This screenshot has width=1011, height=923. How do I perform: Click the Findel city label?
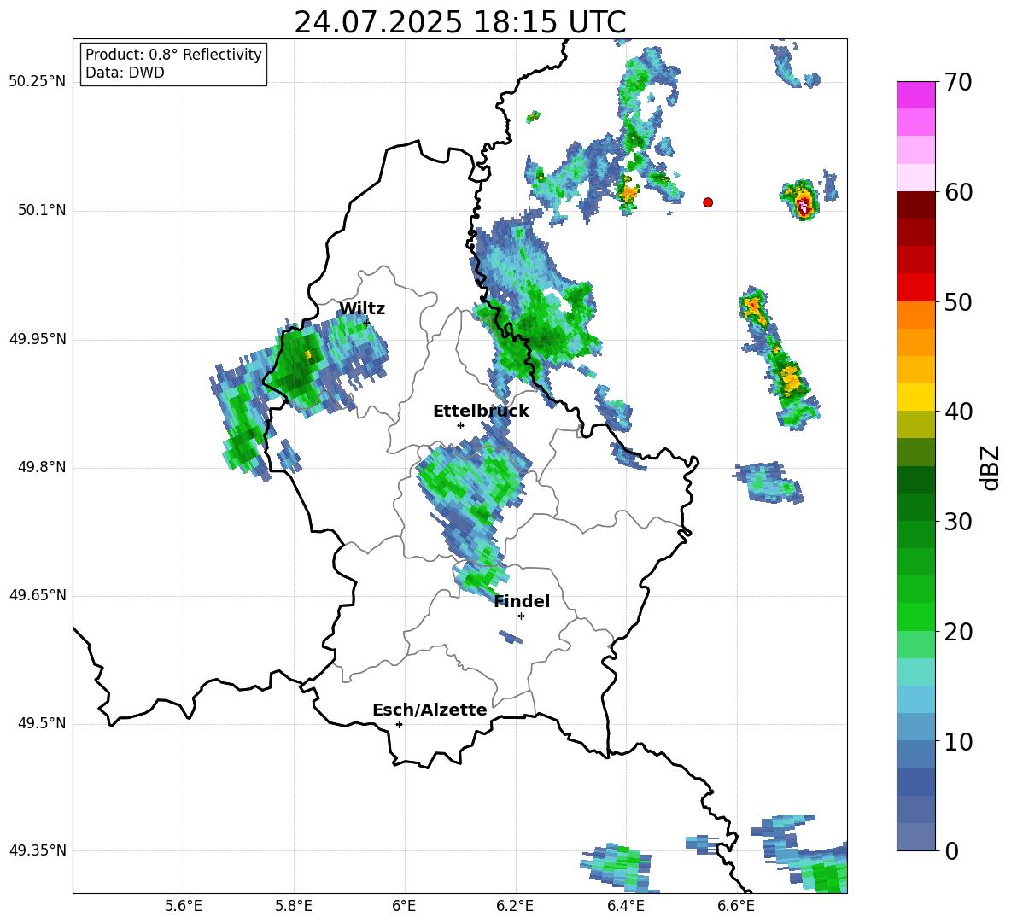point(522,601)
